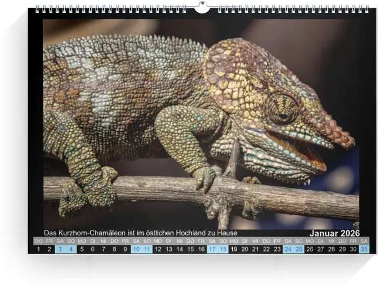
Task: Select the "Januar 2026" month title
Action: pyautogui.click(x=334, y=233)
